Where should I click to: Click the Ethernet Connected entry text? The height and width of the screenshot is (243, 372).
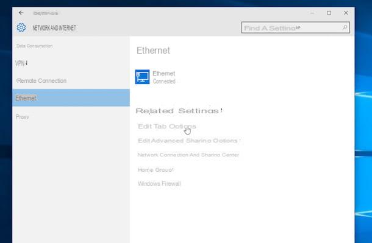point(164,77)
